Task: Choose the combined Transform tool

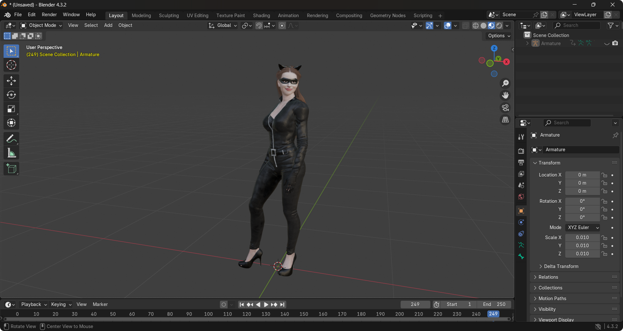Action: 11,123
